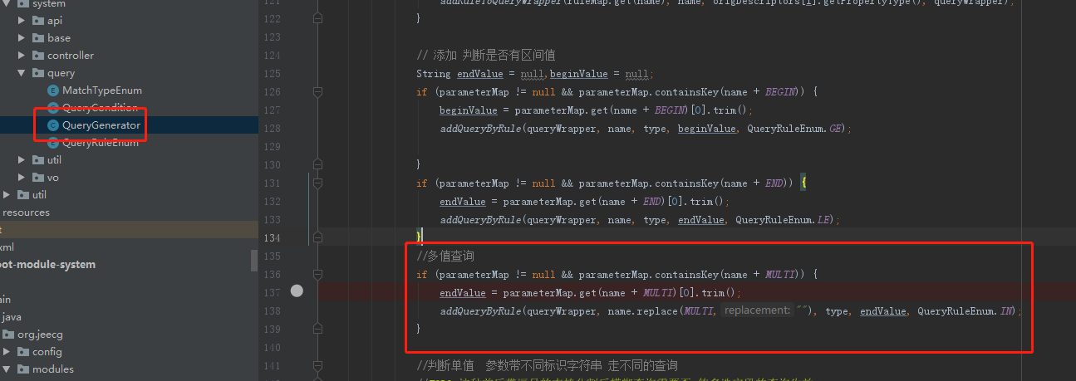The image size is (1076, 381).
Task: Click the //多值查询 comment
Action: tap(445, 256)
